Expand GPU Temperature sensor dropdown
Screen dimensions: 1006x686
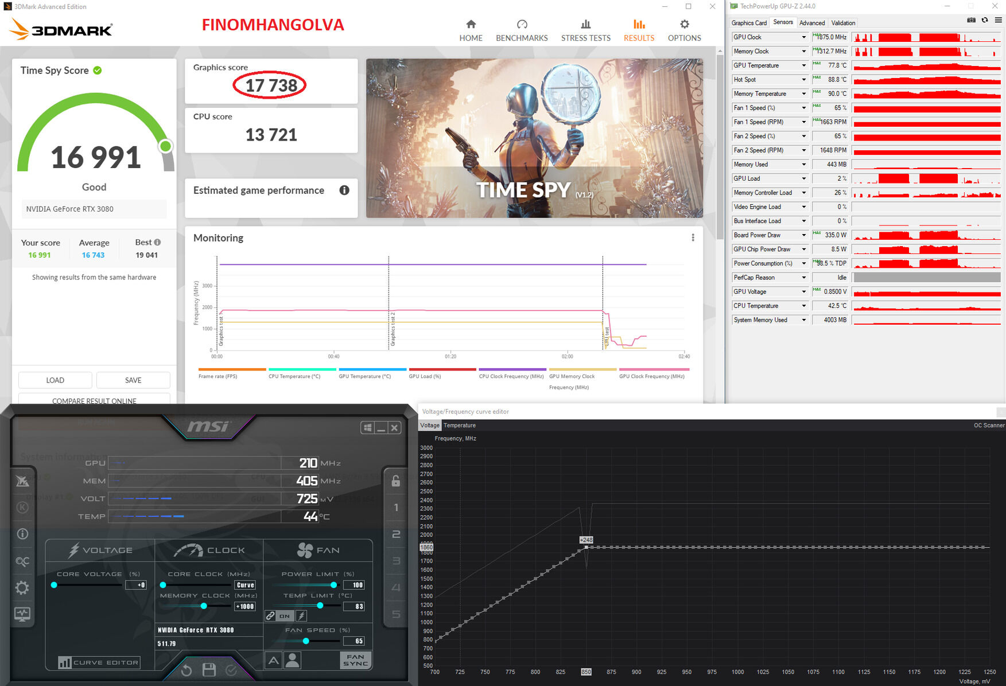click(803, 65)
